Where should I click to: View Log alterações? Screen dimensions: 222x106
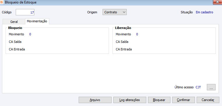coord(130,100)
